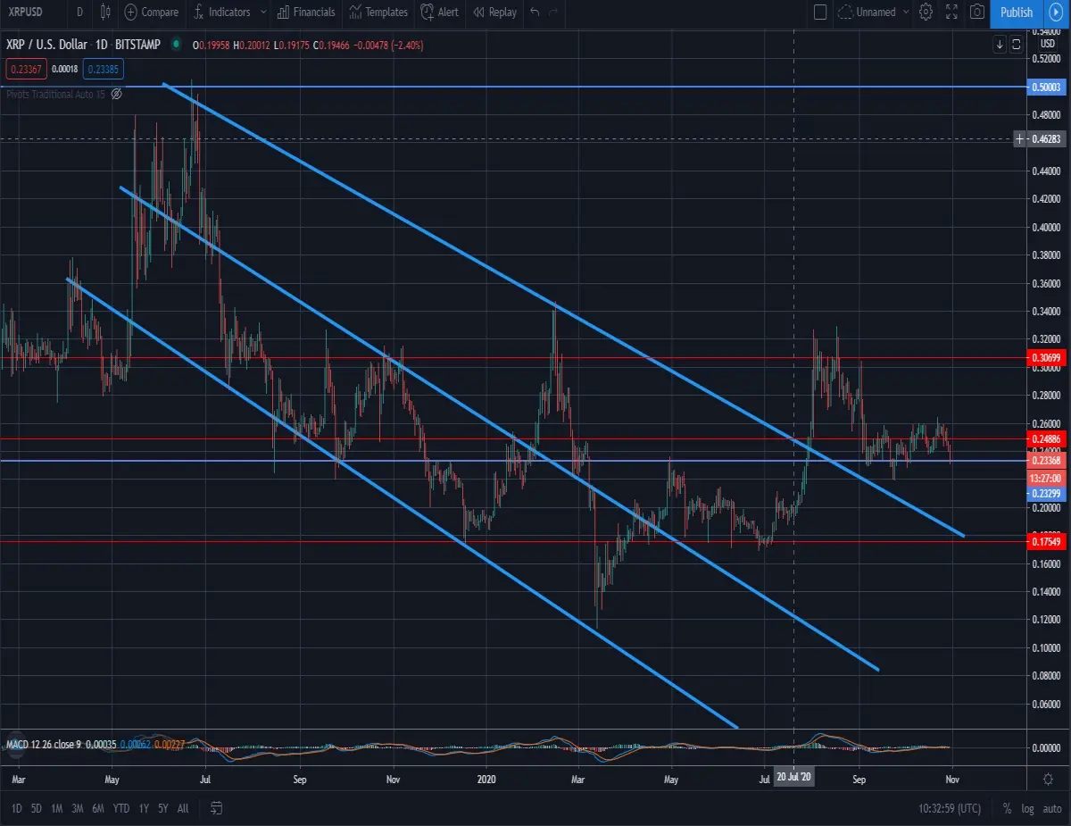Click the MACD 12 26 close 9 indicator label
1071x826 pixels.
coord(43,743)
